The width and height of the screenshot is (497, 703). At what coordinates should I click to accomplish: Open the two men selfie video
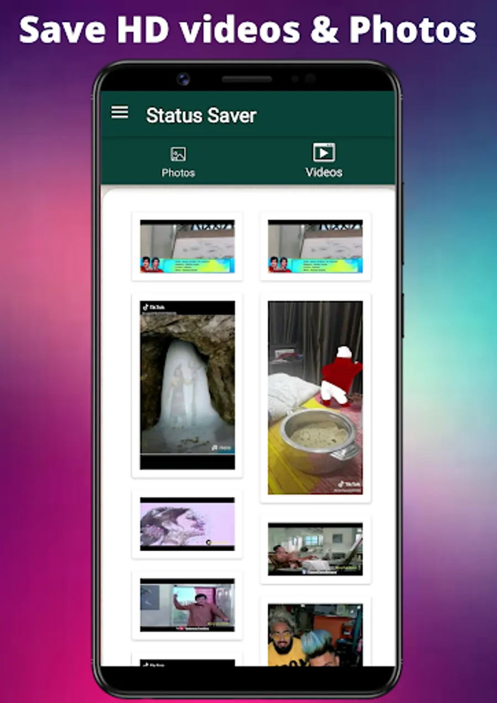coord(315,635)
